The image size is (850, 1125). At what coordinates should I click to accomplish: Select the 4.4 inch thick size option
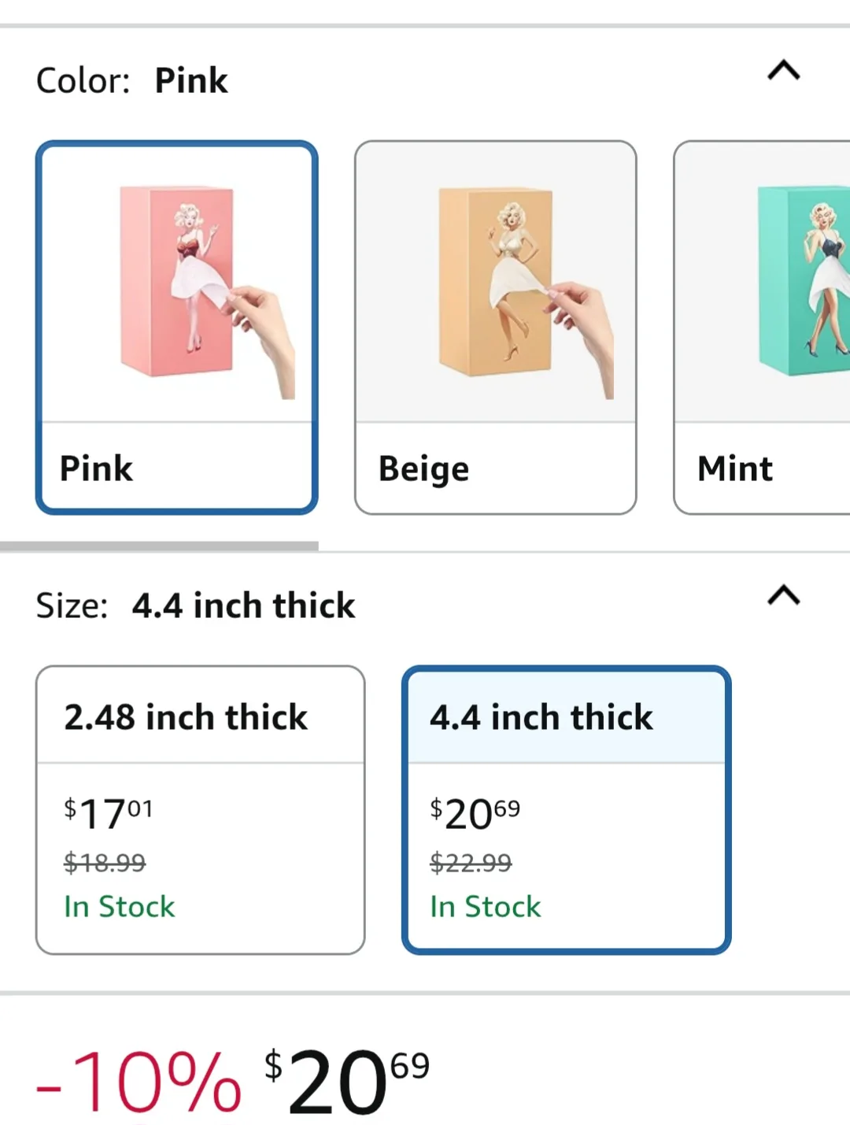point(541,717)
